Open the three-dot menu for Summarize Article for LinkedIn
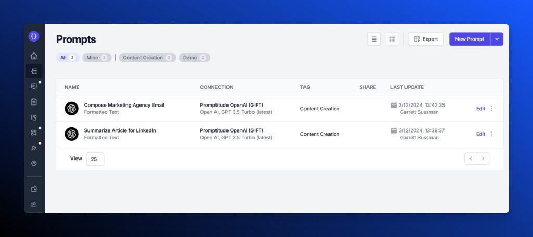This screenshot has width=533, height=237. (x=491, y=134)
